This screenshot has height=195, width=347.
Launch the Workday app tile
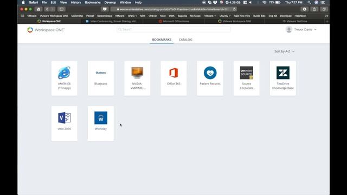(101, 123)
